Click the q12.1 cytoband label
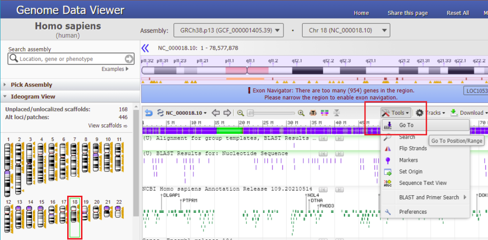Image resolution: width=488 pixels, height=240 pixels. [x=296, y=61]
